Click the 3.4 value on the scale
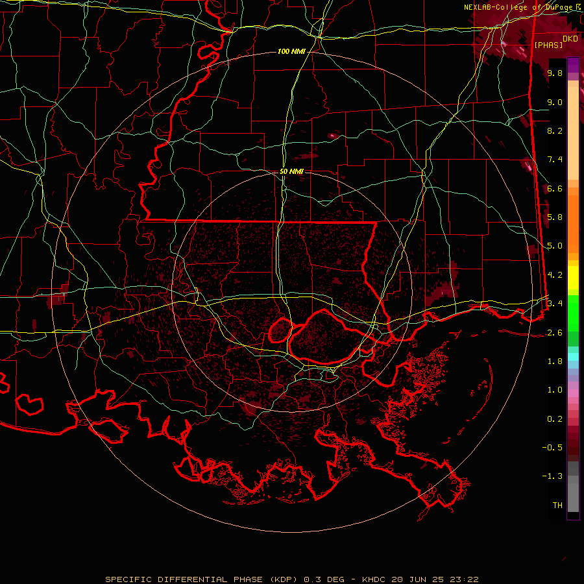The height and width of the screenshot is (584, 584). coord(555,304)
